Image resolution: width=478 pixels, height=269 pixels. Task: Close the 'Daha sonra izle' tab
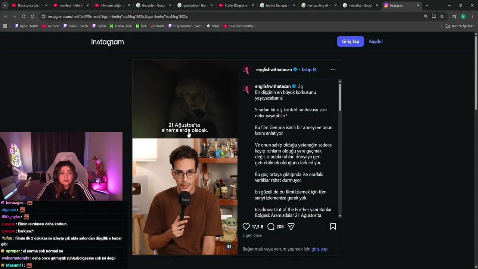(x=46, y=5)
